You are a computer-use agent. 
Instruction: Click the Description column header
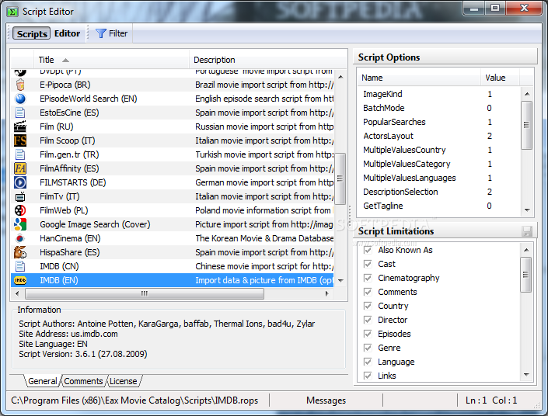267,60
